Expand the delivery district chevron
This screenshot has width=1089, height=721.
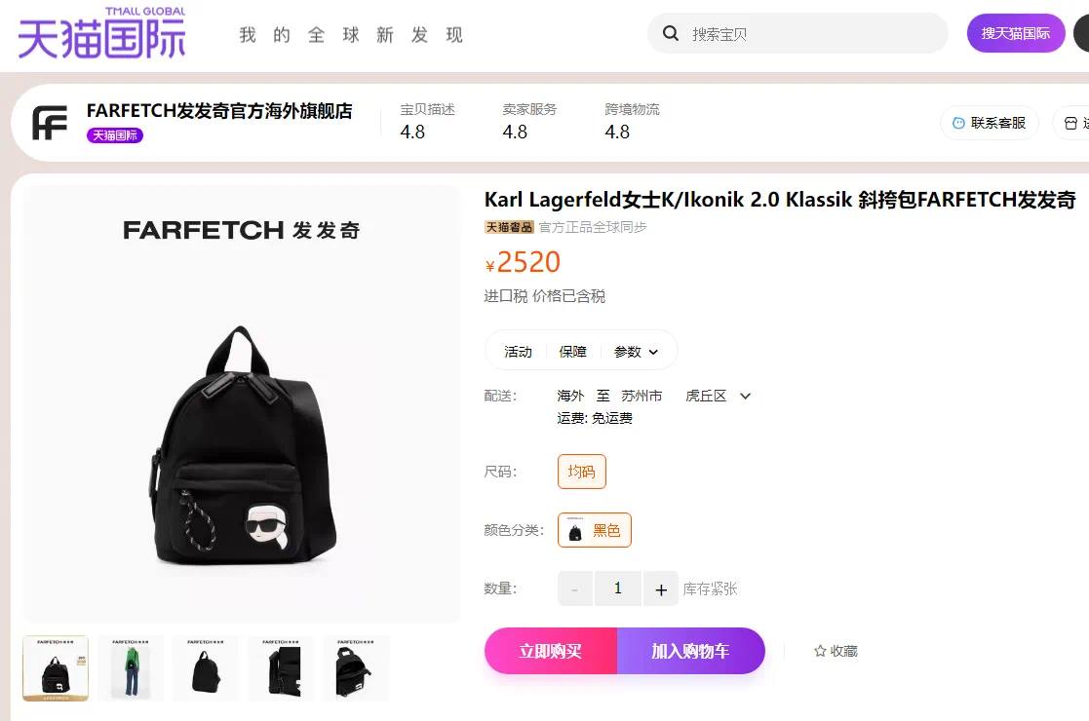click(745, 397)
